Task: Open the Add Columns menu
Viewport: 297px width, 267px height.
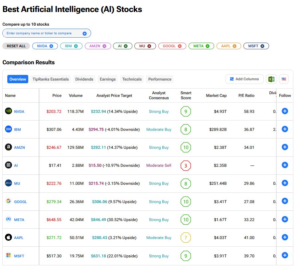Action: click(x=244, y=79)
